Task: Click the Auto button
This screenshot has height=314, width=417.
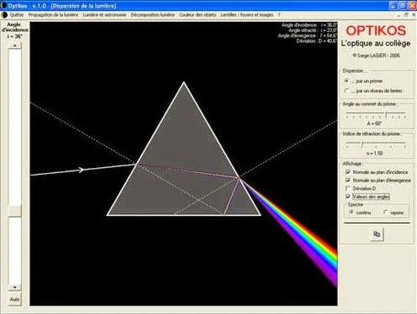Action: [14, 299]
